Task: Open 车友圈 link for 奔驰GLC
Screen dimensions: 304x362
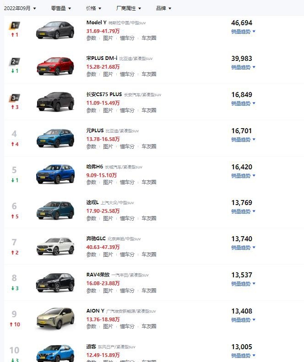Action: pyautogui.click(x=149, y=254)
